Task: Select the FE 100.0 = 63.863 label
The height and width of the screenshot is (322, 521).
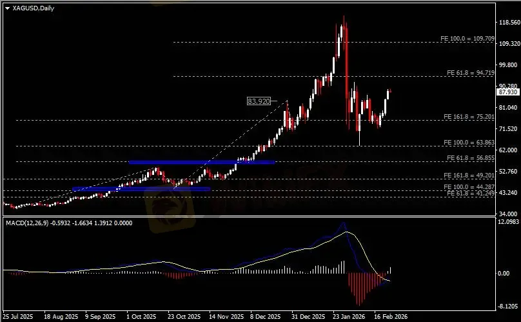Action: pos(469,143)
